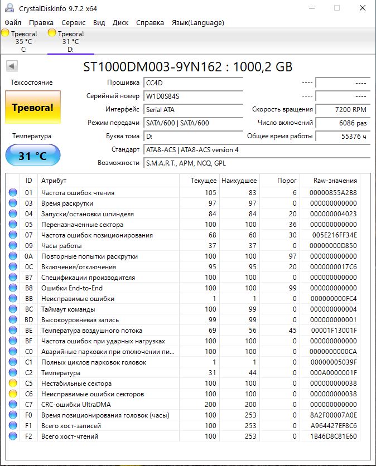Click status dot for Частота ошибок при ударных нагрузках
The image size is (376, 466).
coord(13,341)
